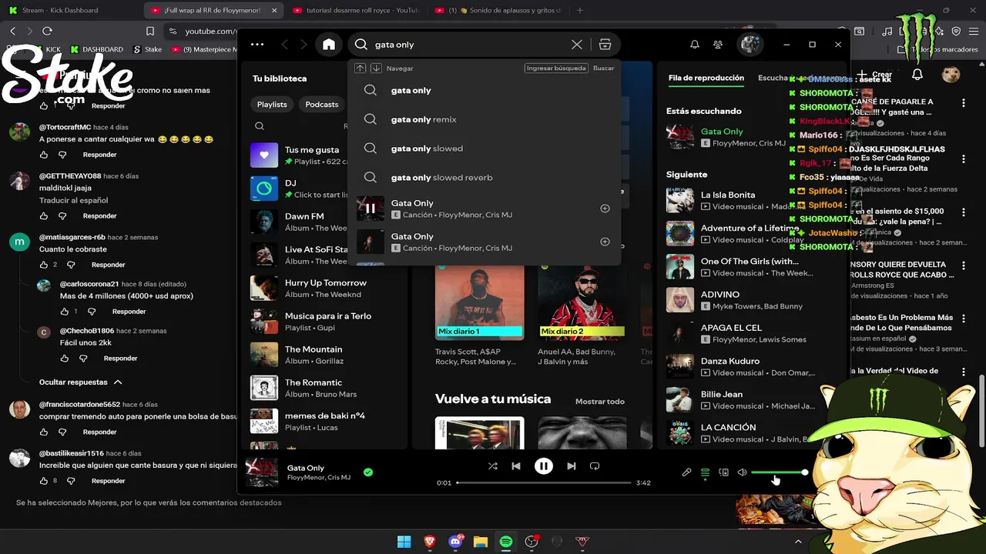This screenshot has height=554, width=986.
Task: Seek on the song progress bar
Action: [544, 482]
